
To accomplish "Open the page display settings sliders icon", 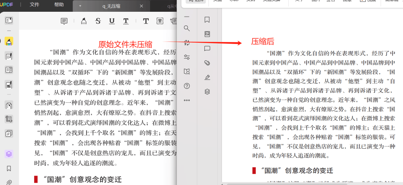I will [x=187, y=57].
